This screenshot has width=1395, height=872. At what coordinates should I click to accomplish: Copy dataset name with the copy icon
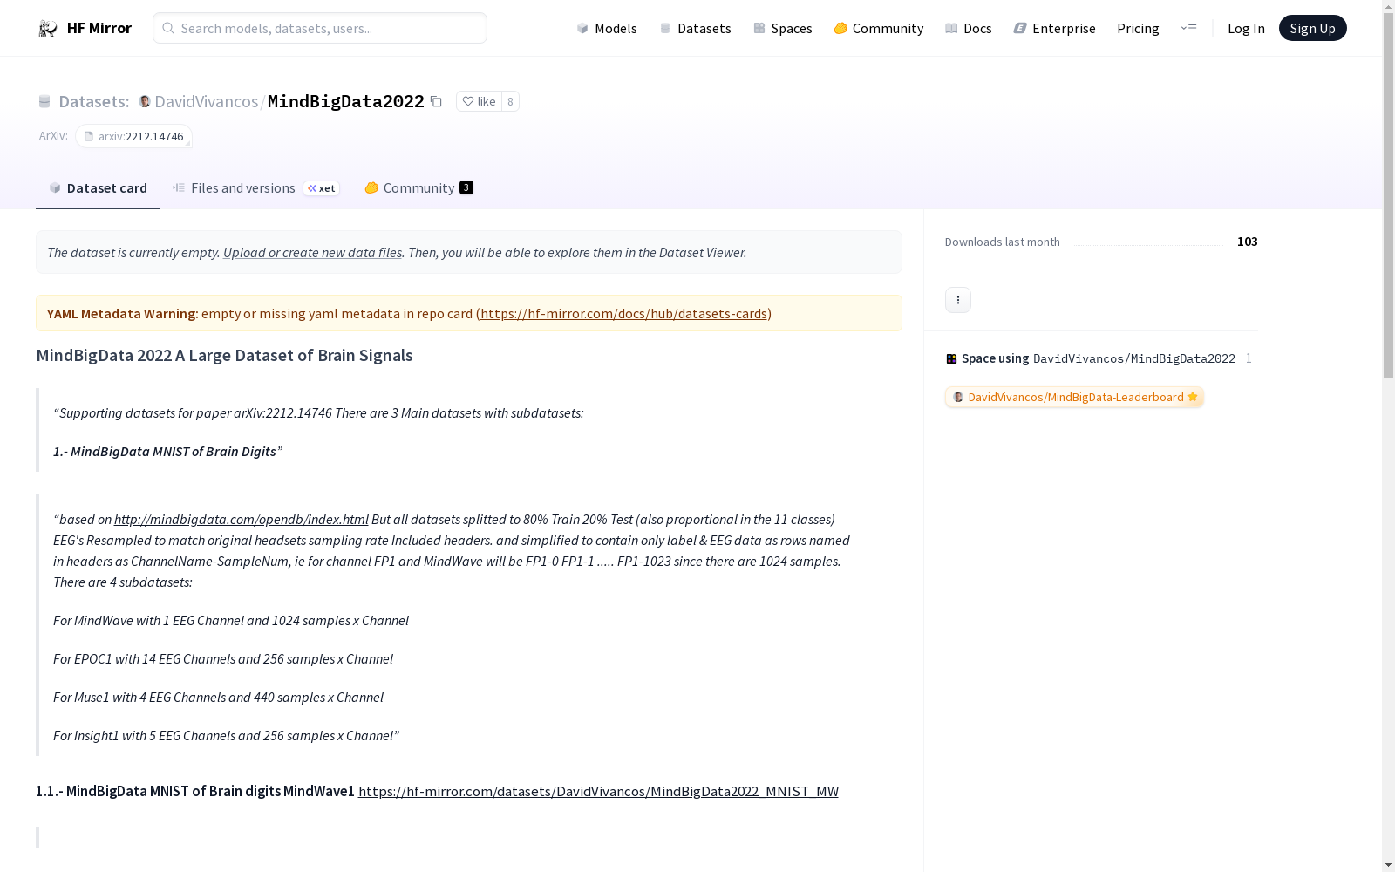click(x=436, y=101)
